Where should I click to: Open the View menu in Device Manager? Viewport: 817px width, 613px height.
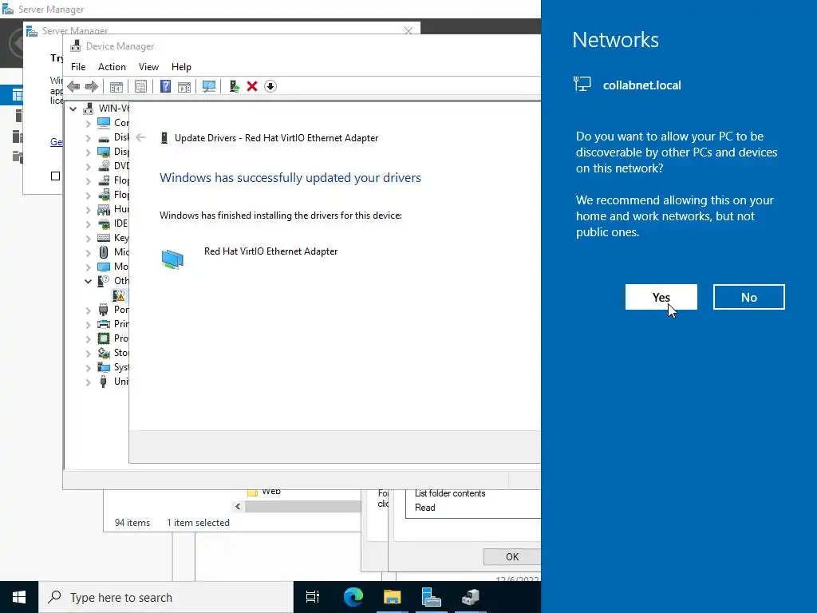[148, 67]
